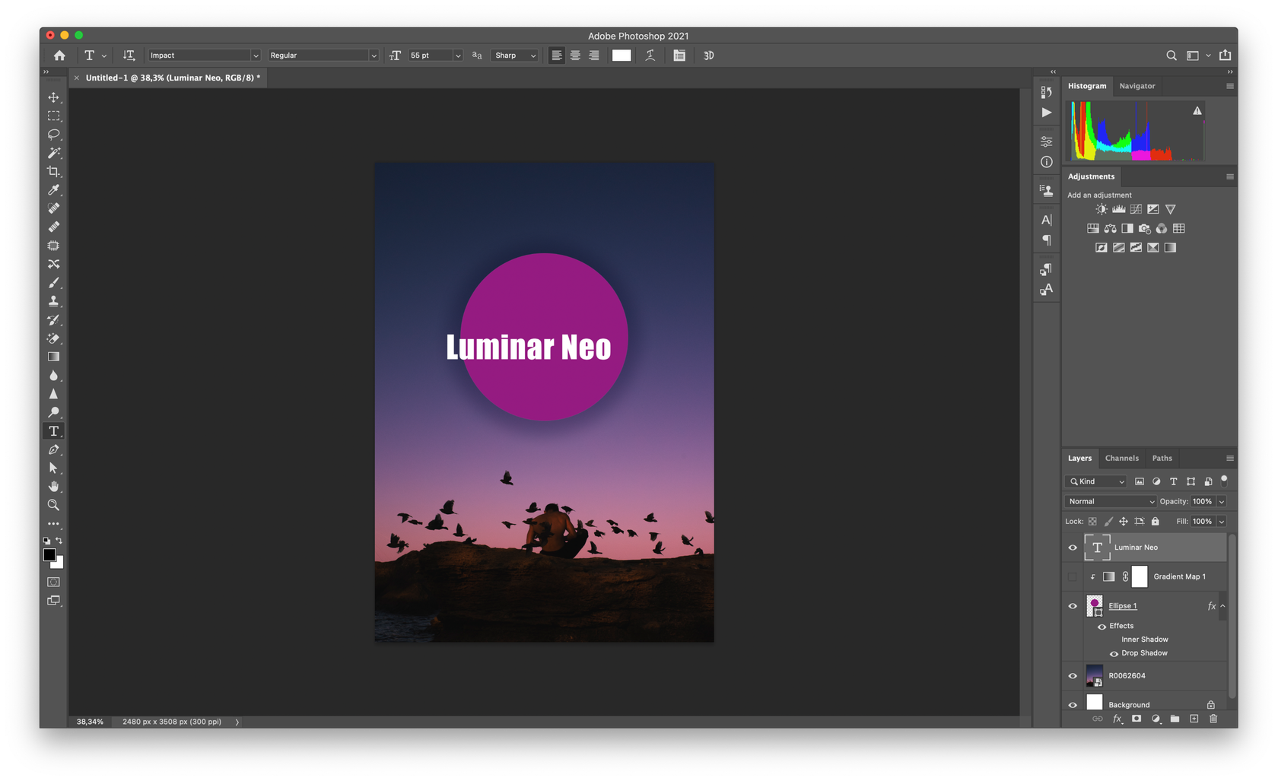1278x781 pixels.
Task: Open the Layers panel menu
Action: (1230, 458)
